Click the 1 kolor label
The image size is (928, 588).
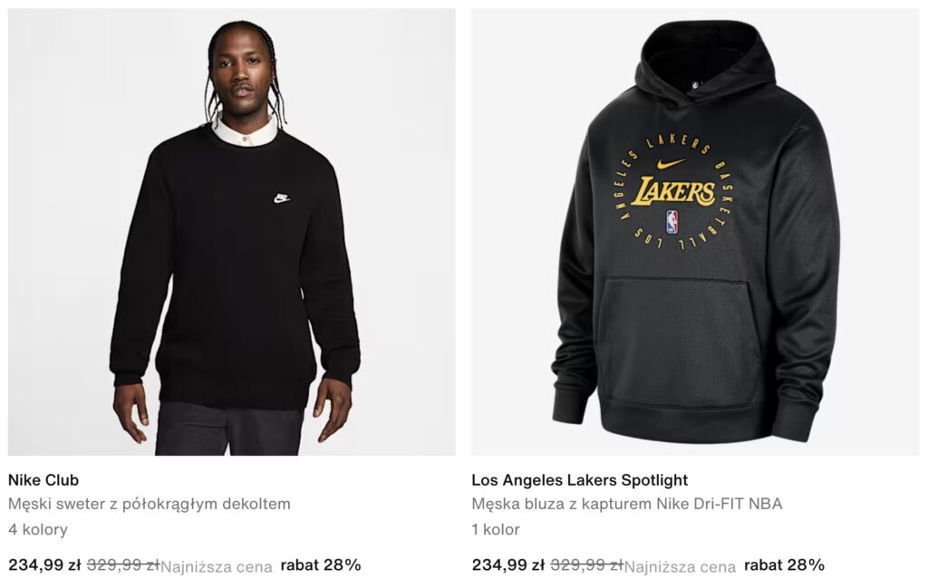[496, 529]
